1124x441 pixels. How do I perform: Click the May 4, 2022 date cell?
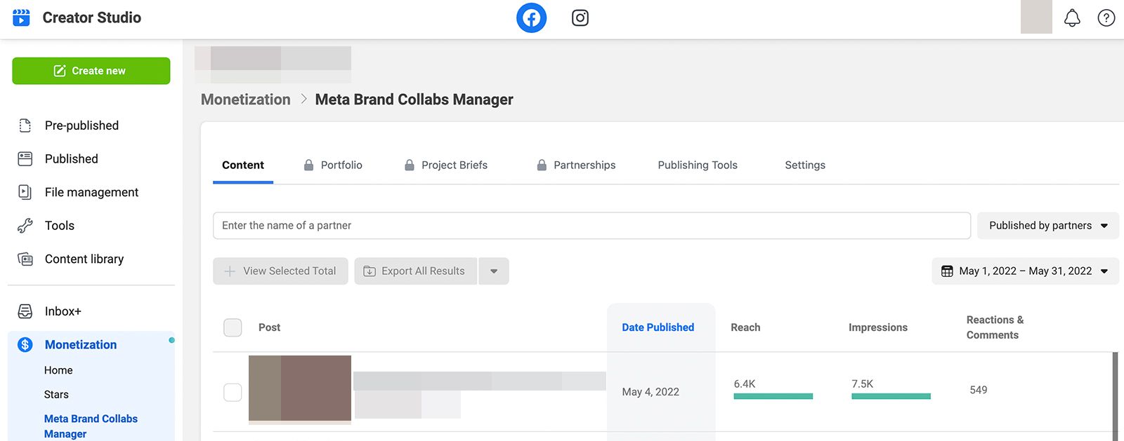[x=651, y=392]
